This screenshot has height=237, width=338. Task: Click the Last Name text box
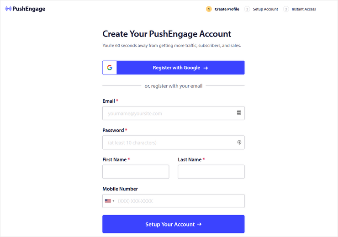click(211, 172)
